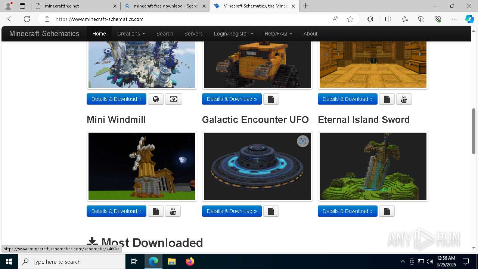Click Details & Download for the first schematic
Viewport: 478px width, 269px height.
[x=117, y=99]
